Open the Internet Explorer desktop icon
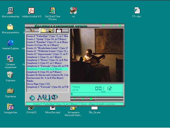 11,44
